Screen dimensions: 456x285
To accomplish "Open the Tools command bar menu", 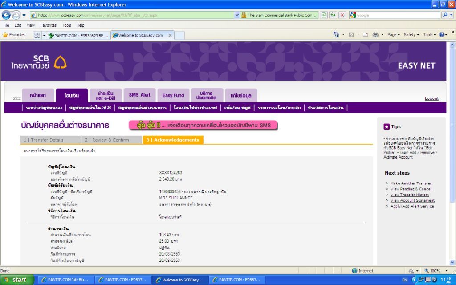I will (429, 35).
